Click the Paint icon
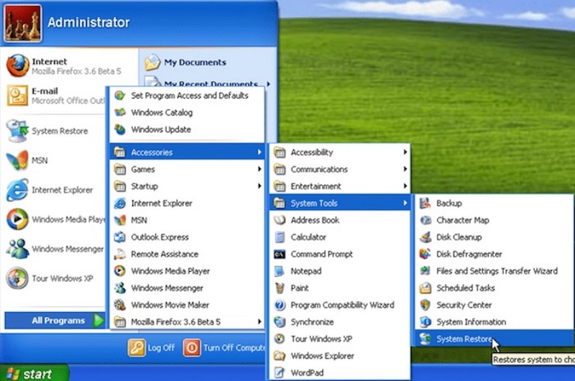575x381 pixels. point(280,288)
